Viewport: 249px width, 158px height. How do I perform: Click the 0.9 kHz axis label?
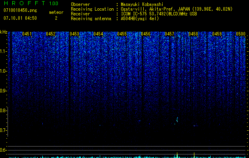point(4,91)
